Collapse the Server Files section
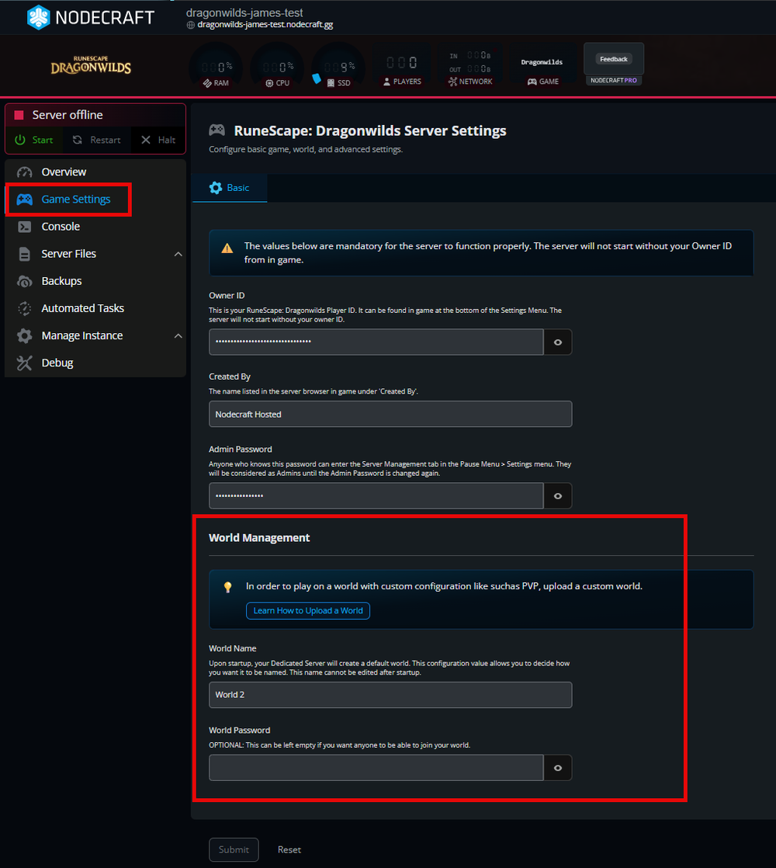This screenshot has height=868, width=776. click(x=178, y=253)
